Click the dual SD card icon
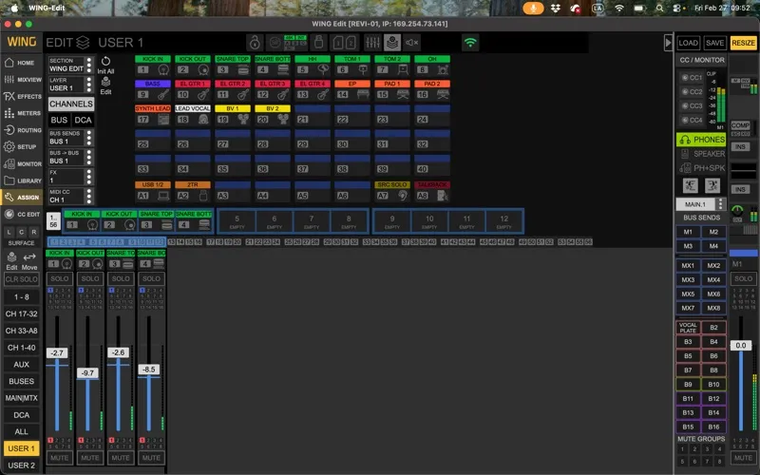Viewport: 760px width, 475px height. (344, 43)
